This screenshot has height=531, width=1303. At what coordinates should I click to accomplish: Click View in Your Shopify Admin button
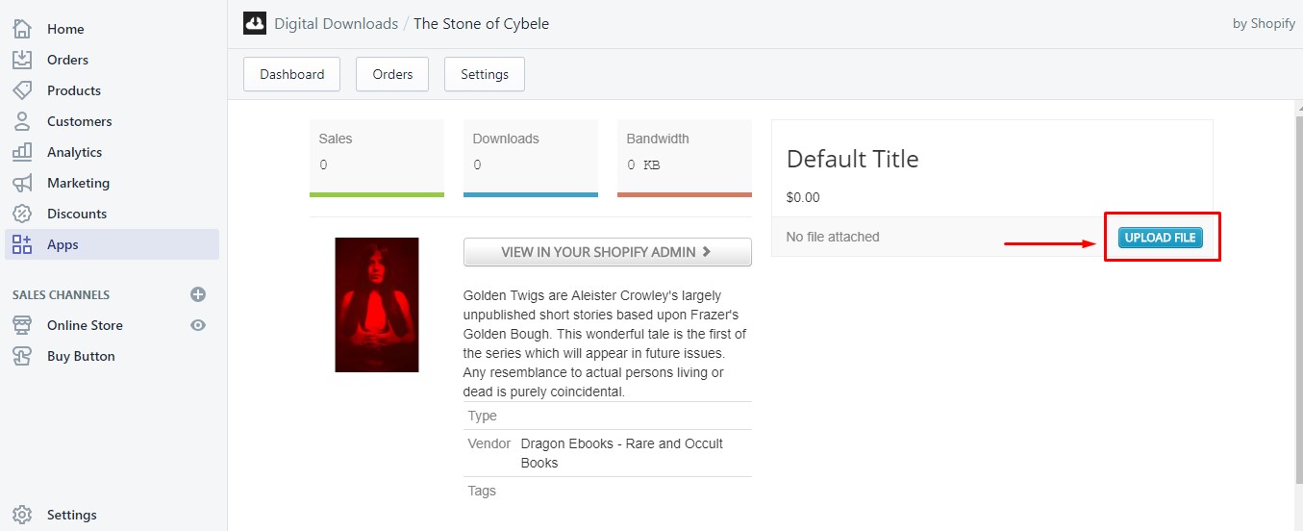(x=607, y=252)
